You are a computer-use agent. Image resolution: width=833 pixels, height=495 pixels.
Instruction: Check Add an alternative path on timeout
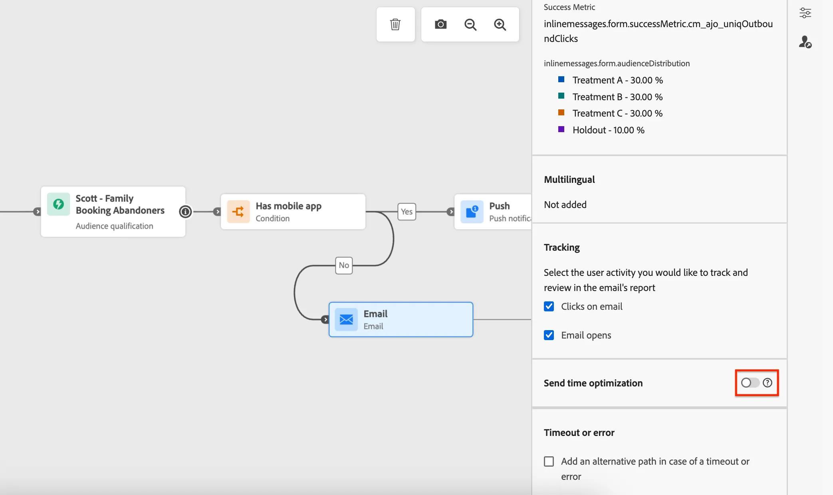(549, 461)
